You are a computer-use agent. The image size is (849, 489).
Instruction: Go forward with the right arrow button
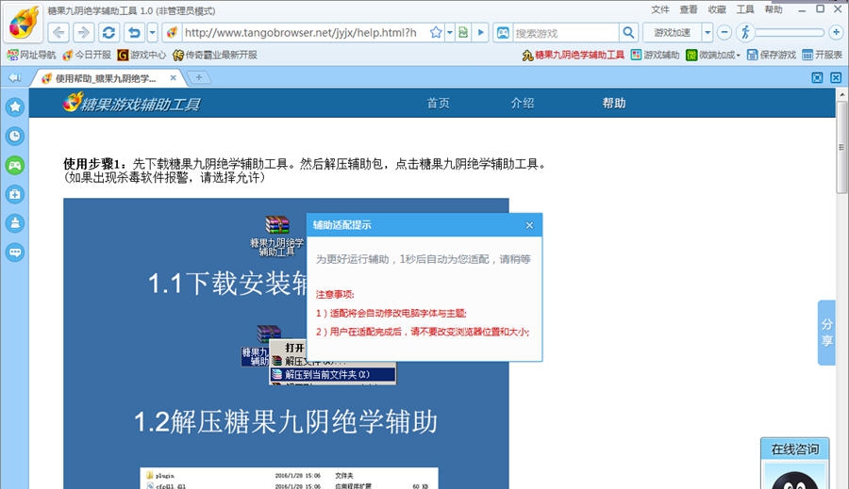83,32
